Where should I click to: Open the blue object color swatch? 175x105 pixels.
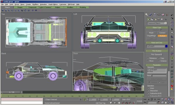[x=167, y=46]
